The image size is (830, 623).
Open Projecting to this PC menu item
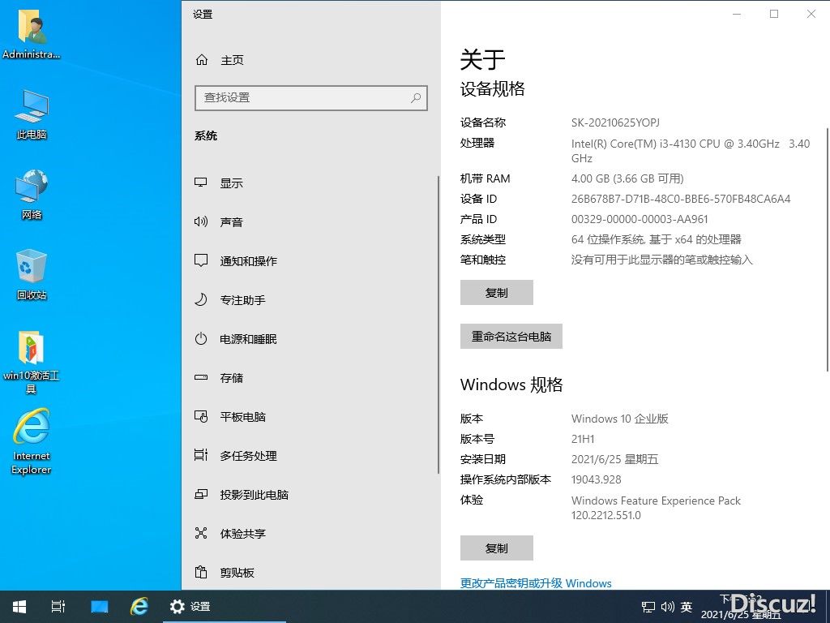pos(254,495)
